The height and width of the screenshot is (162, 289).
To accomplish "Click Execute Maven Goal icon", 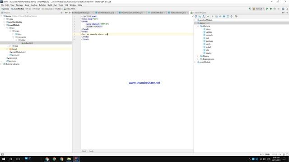I will [x=216, y=16].
